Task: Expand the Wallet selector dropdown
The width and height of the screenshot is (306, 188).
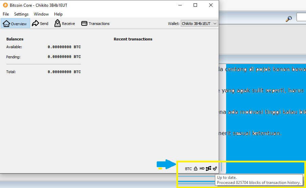Action: [199, 24]
